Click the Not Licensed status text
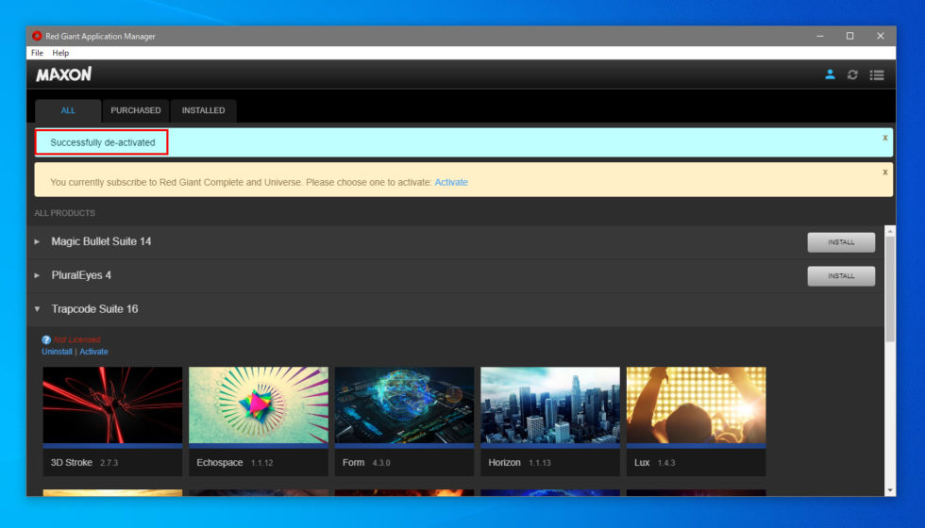 76,340
